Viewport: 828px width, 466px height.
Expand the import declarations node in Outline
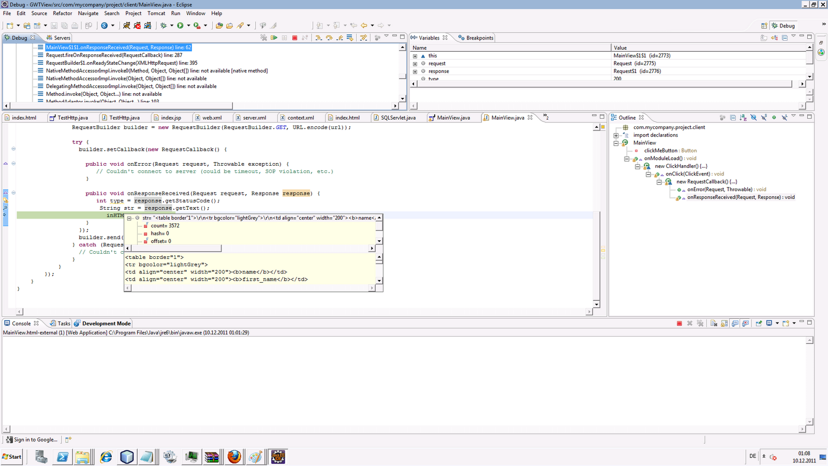615,135
